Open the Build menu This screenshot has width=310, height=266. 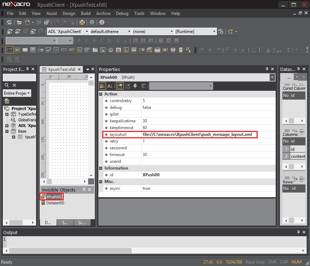point(86,13)
